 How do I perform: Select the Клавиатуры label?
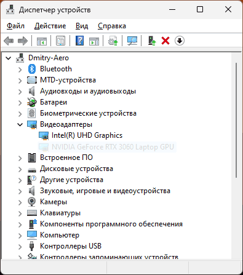click(x=60, y=213)
